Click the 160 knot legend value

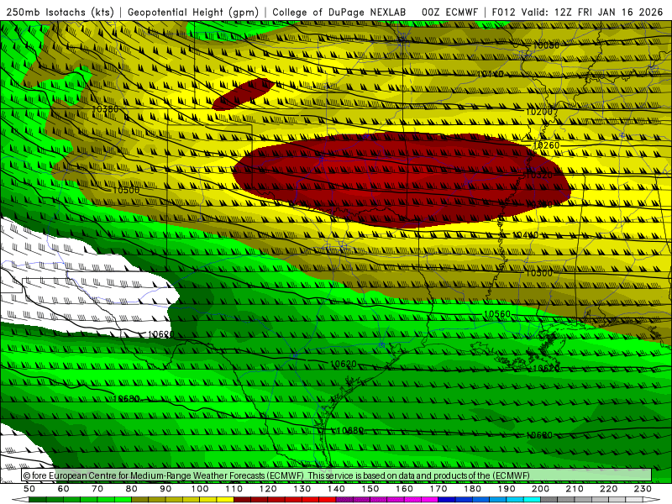tap(404, 489)
